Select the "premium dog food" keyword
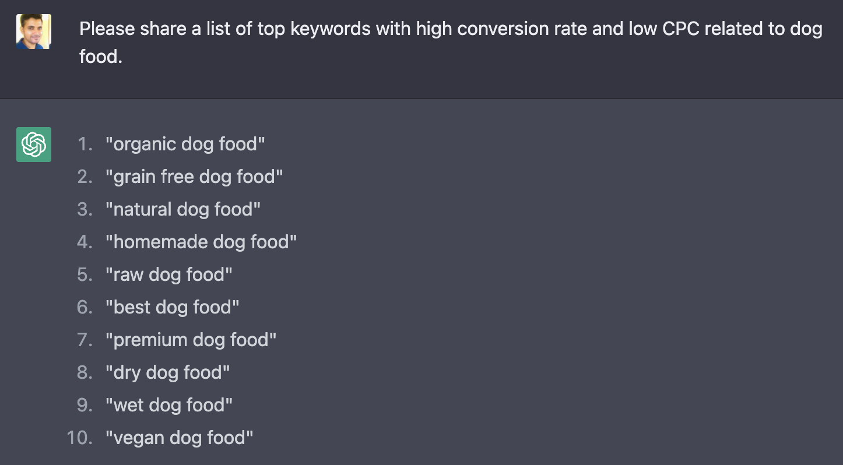This screenshot has width=843, height=465. (191, 340)
